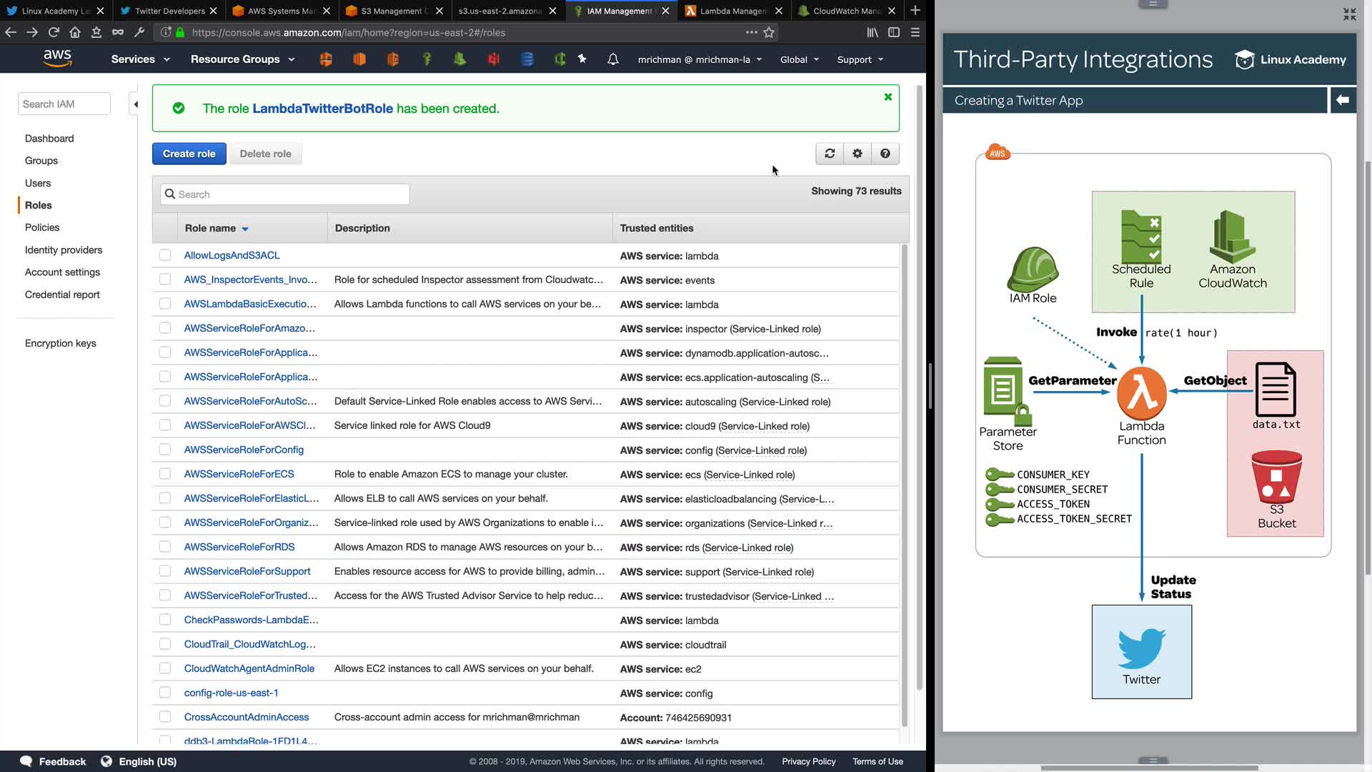Open Policies in the IAM sidebar
Viewport: 1372px width, 772px height.
pyautogui.click(x=42, y=227)
